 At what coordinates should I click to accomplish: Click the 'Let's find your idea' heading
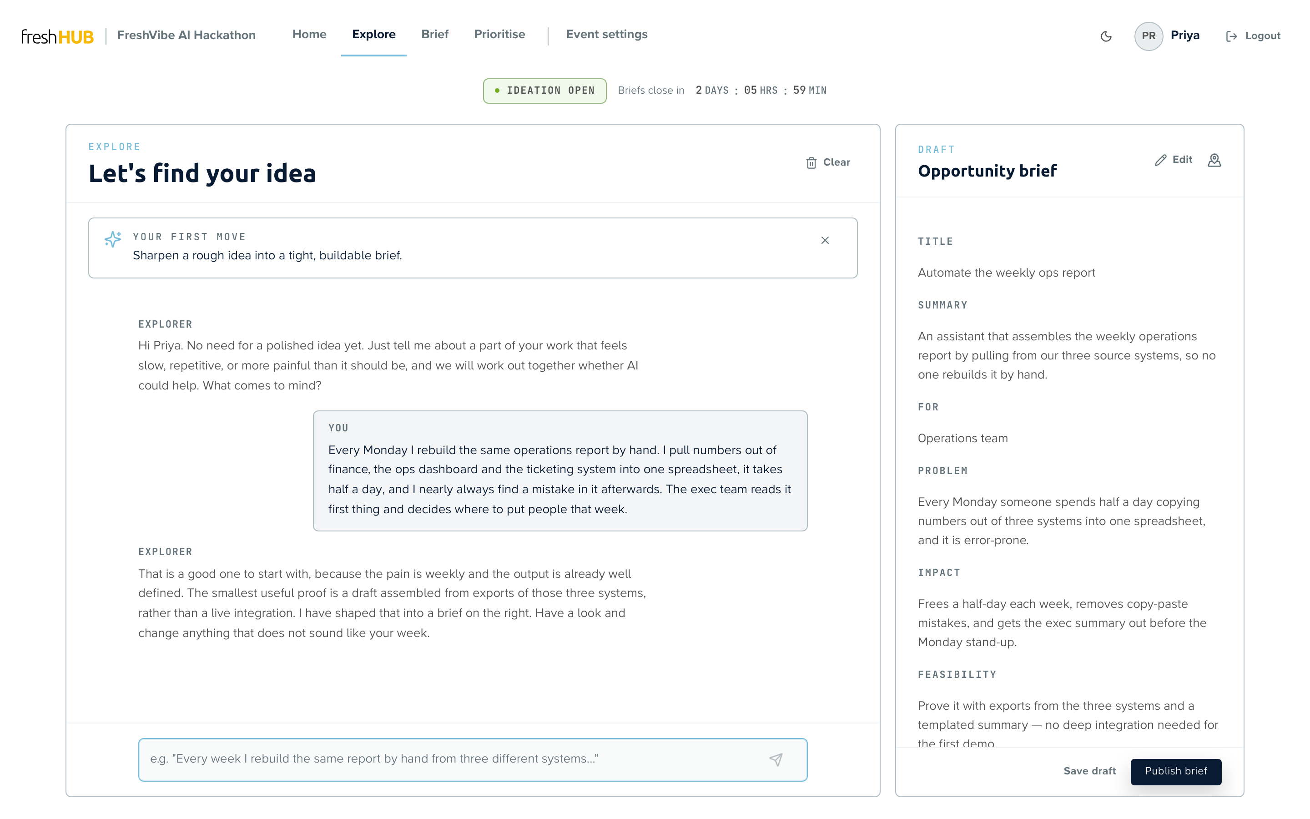(x=202, y=173)
